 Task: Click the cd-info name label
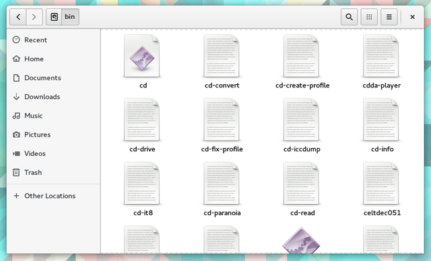click(x=383, y=149)
